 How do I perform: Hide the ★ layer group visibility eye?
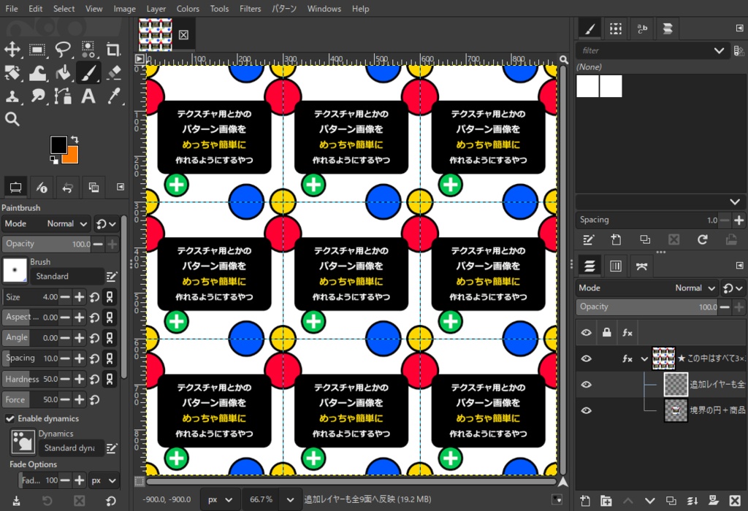[587, 358]
